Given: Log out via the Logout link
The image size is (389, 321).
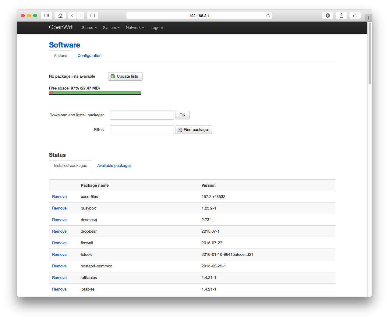Looking at the screenshot, I should [x=157, y=28].
